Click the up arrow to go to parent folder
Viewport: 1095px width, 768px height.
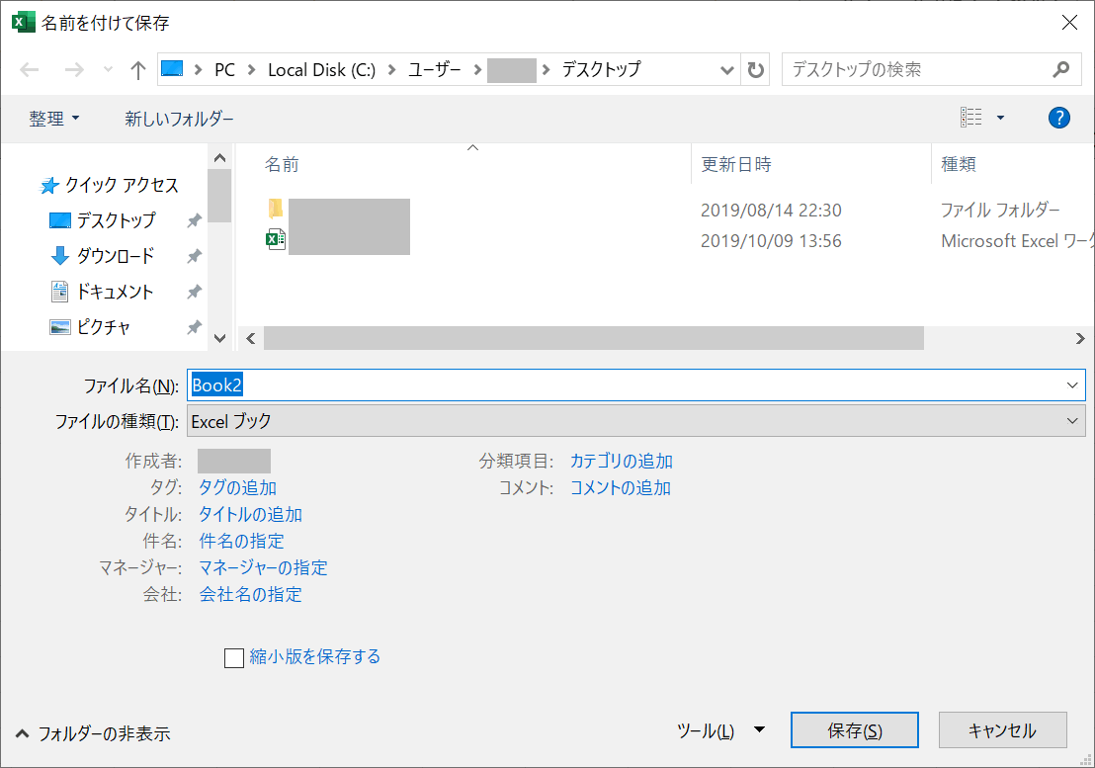tap(137, 70)
